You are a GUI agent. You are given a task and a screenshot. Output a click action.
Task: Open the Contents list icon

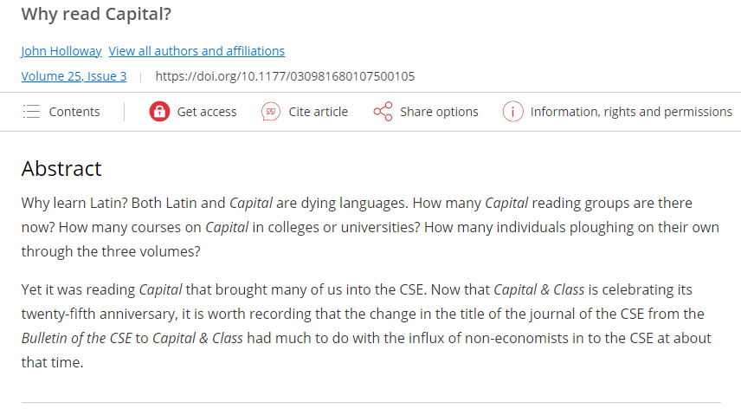32,112
